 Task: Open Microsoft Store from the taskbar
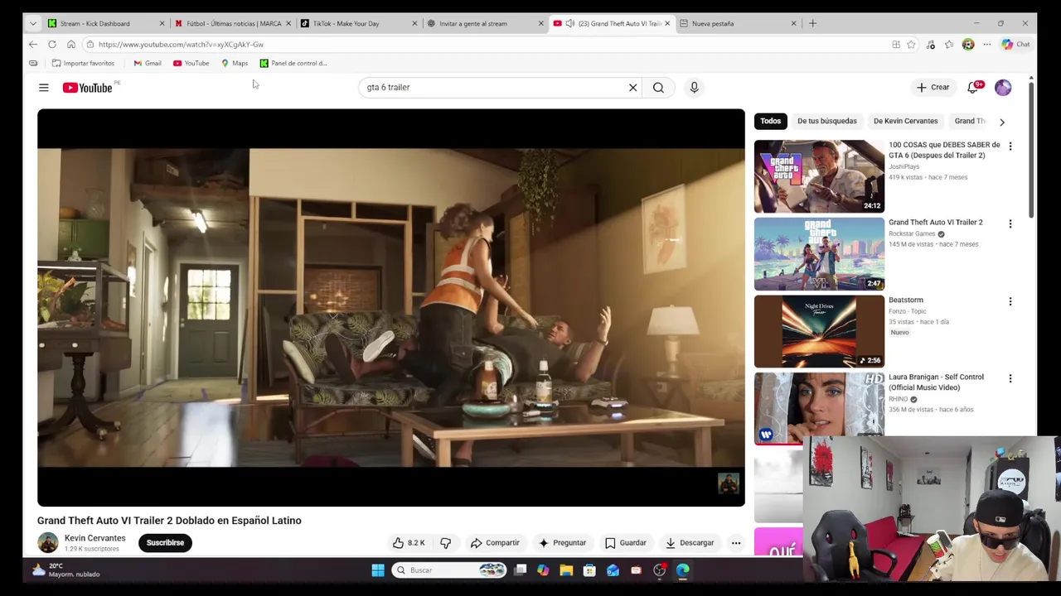tap(589, 570)
